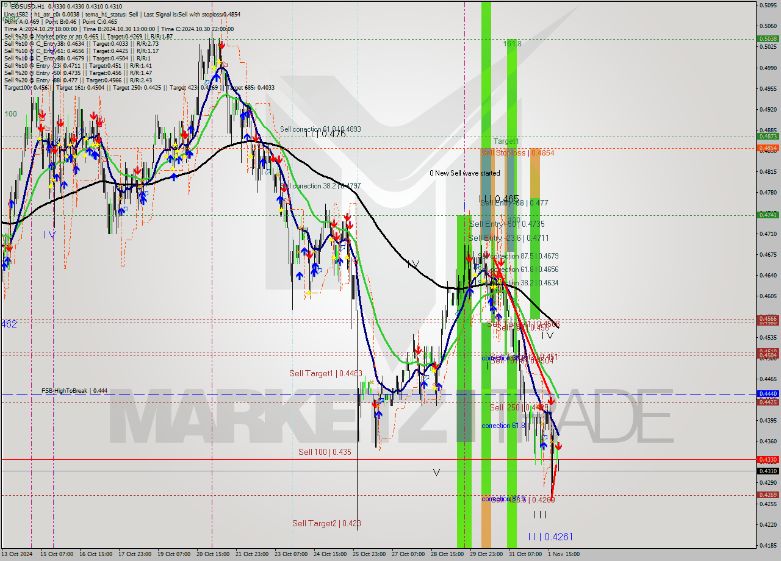Select the red 0.4566 price axis tag

point(767,318)
